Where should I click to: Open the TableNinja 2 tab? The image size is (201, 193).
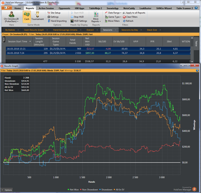(x=96, y=8)
